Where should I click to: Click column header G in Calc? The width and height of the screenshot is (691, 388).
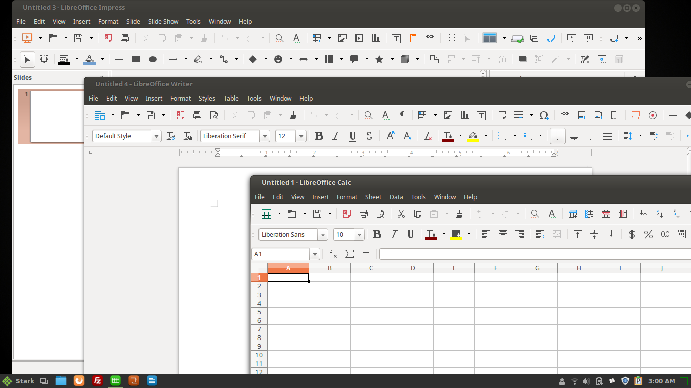537,268
